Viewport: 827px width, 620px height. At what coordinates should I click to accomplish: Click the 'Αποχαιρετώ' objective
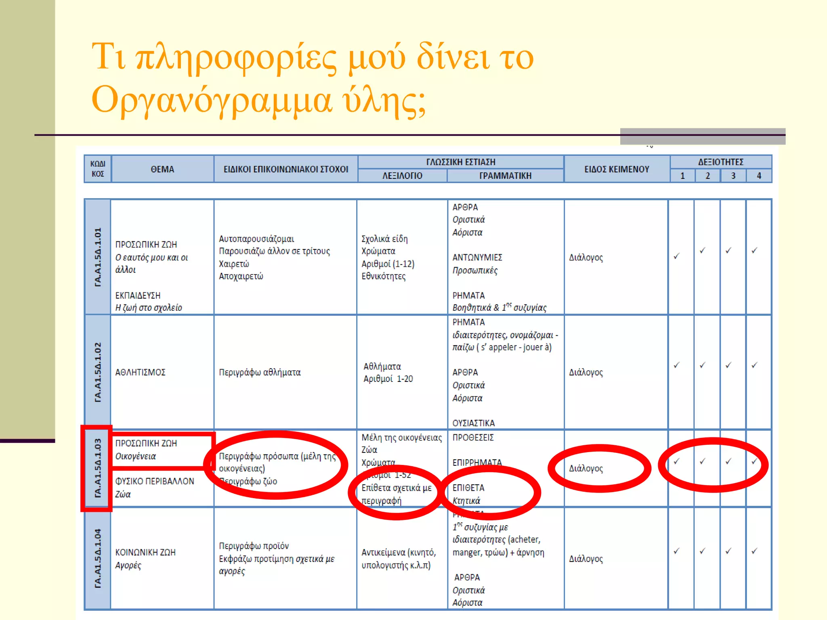pyautogui.click(x=241, y=276)
